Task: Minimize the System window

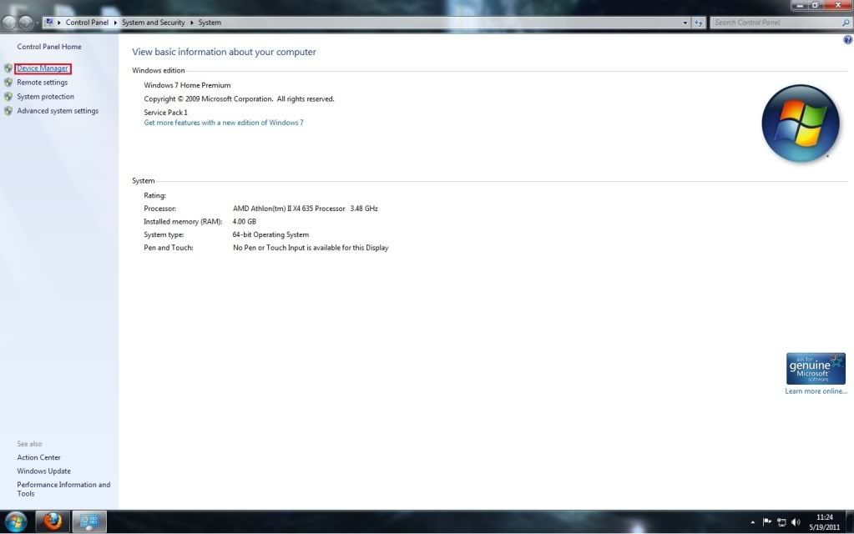Action: 800,5
